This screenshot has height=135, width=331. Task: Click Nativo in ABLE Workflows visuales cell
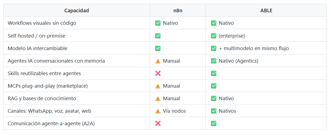click(226, 23)
